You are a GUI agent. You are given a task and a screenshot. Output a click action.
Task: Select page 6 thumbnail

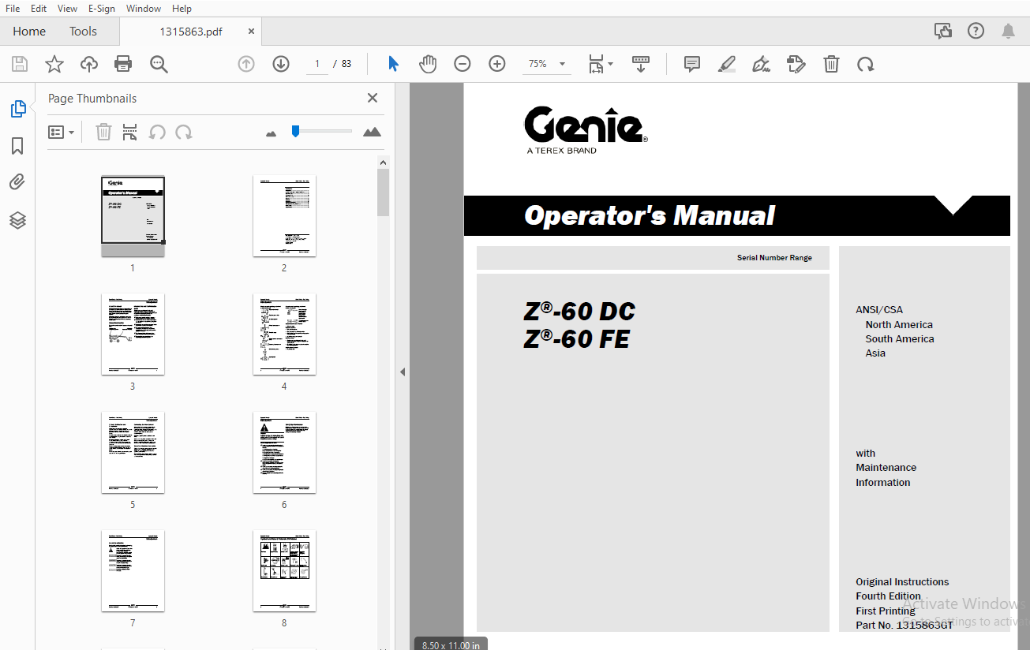coord(284,453)
